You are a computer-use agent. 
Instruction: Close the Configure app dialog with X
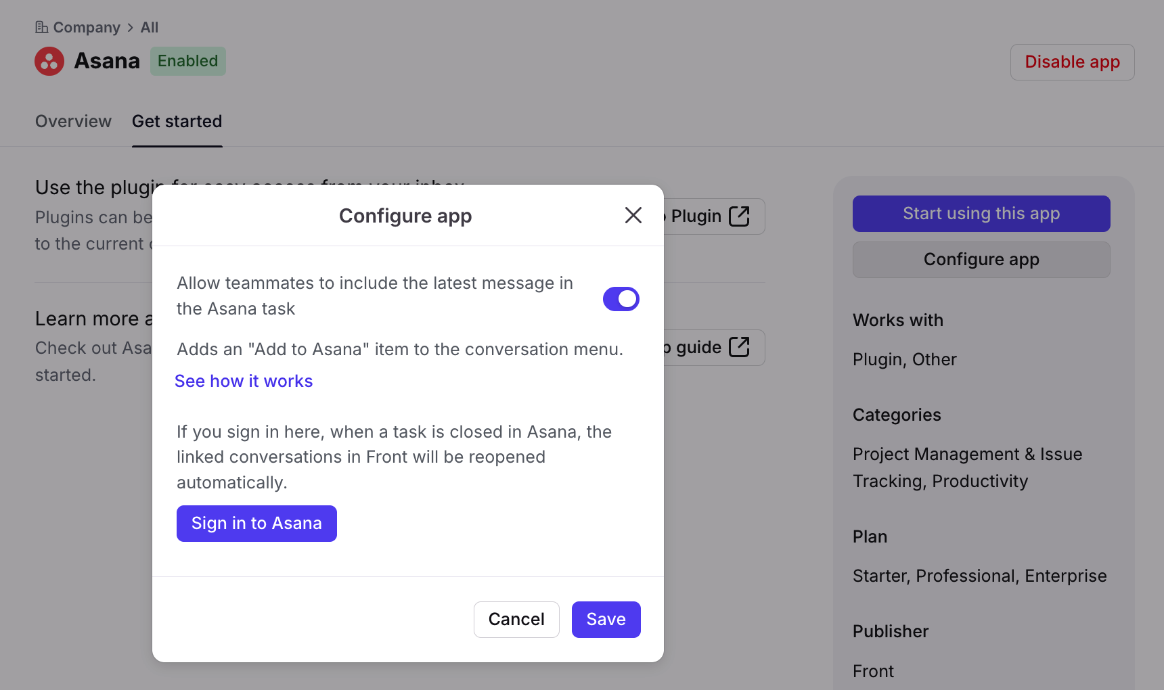[x=633, y=215]
